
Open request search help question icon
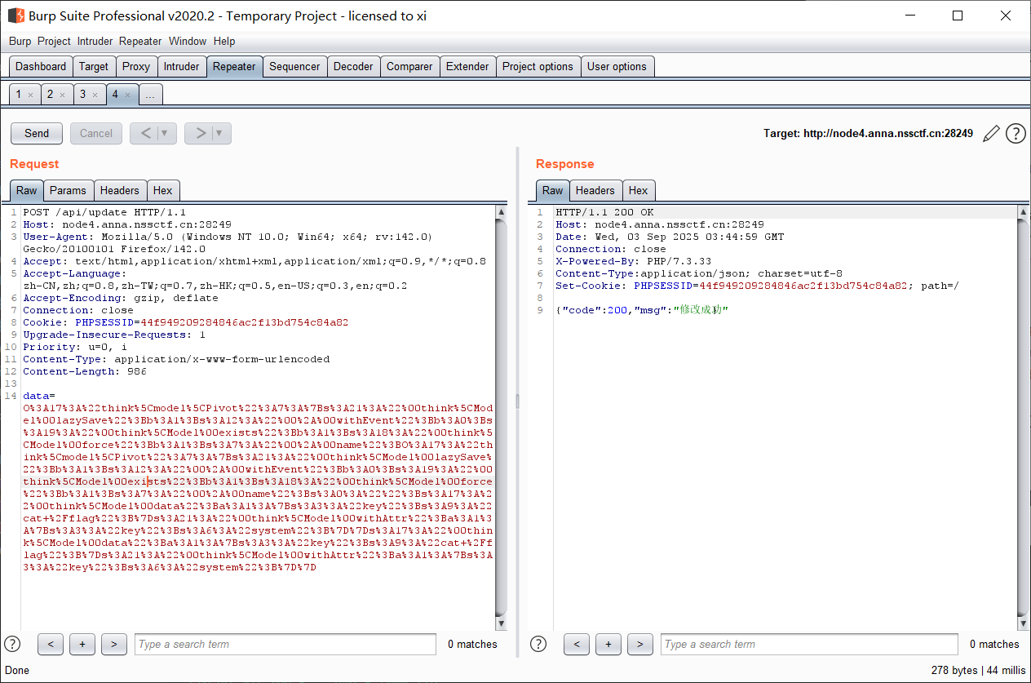[12, 644]
